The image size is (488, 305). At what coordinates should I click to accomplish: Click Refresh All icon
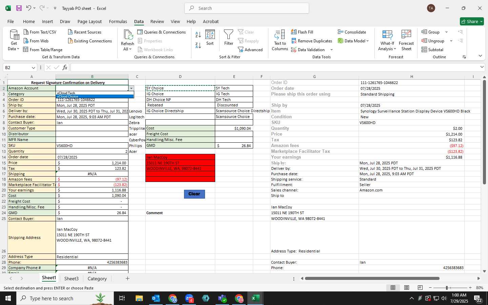point(127,40)
